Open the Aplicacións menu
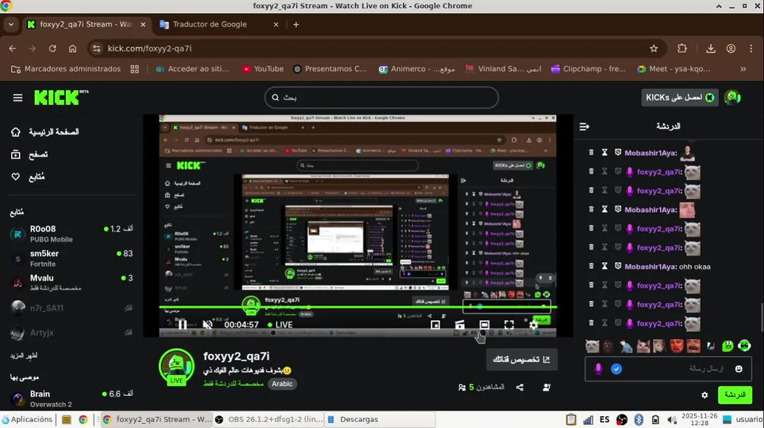Screen dimensions: 764x428 point(28,419)
